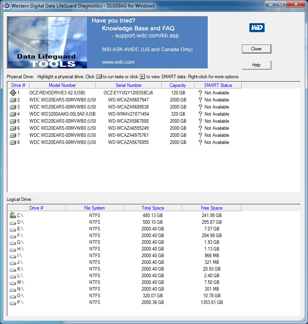Screen dimensions: 308x324
Task: Click the 320 GB capacity cell
Action: coord(178,114)
